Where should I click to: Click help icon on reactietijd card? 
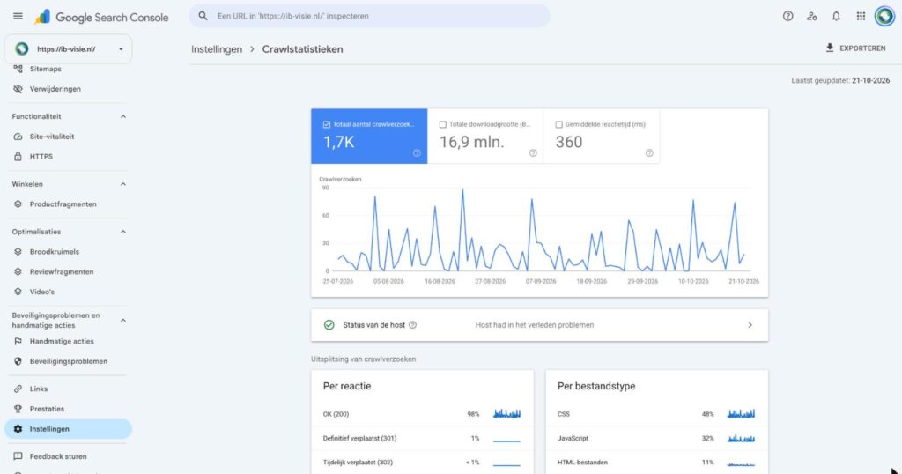point(649,153)
